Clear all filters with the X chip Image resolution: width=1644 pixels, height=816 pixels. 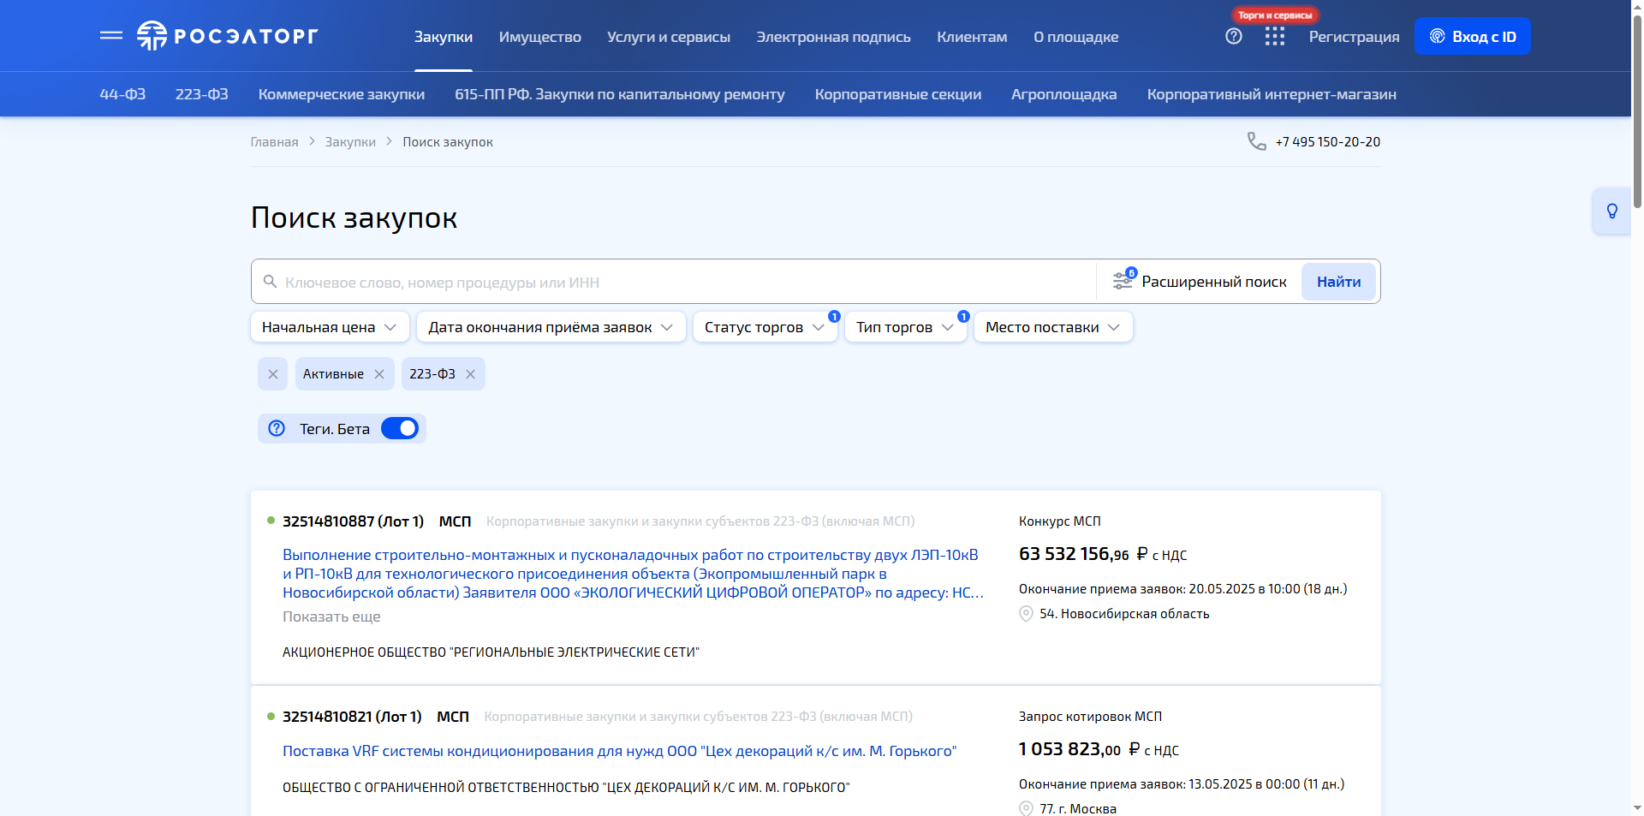[273, 374]
